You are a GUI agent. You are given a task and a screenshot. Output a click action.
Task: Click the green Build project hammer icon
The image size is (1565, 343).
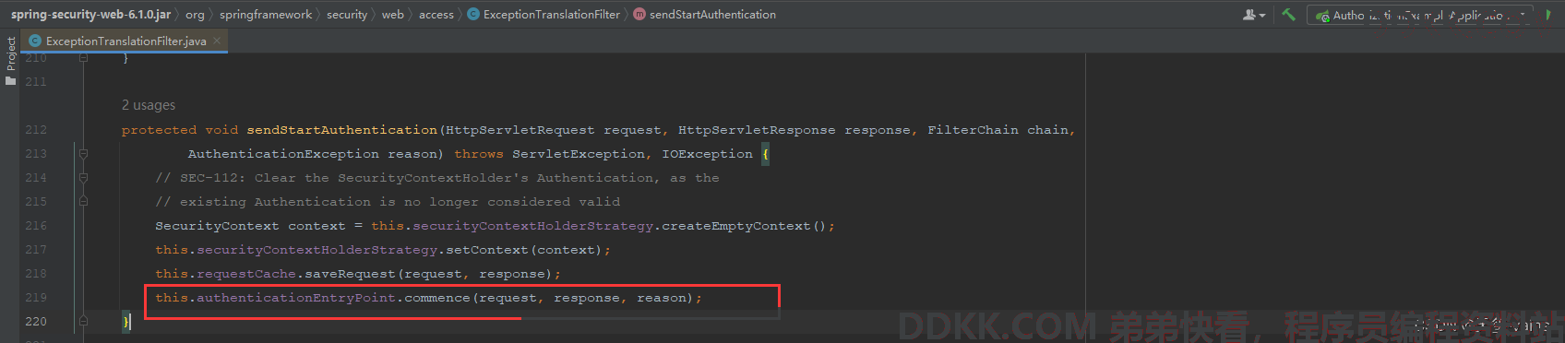(1288, 15)
